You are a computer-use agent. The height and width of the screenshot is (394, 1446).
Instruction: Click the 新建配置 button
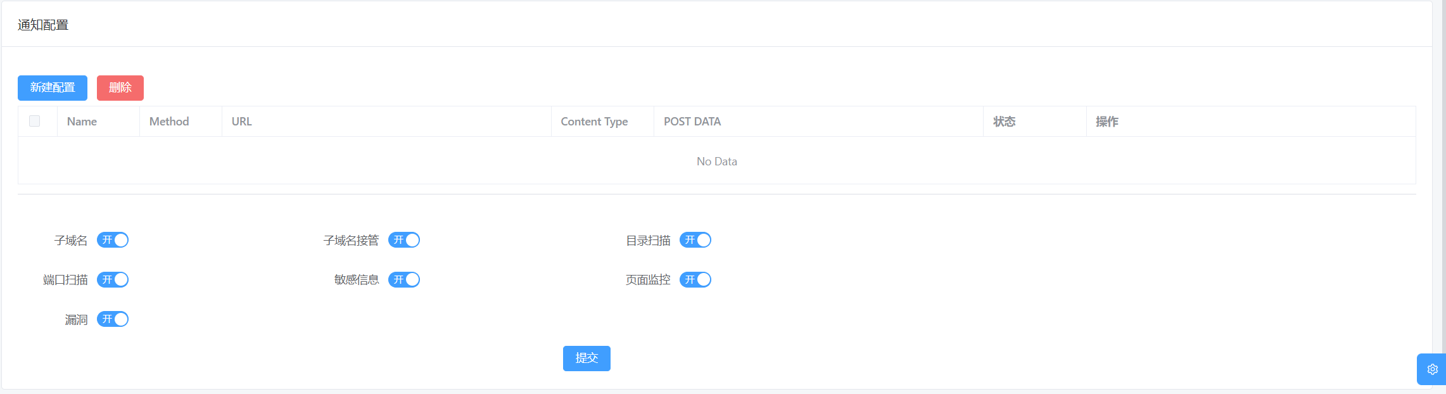tap(52, 88)
